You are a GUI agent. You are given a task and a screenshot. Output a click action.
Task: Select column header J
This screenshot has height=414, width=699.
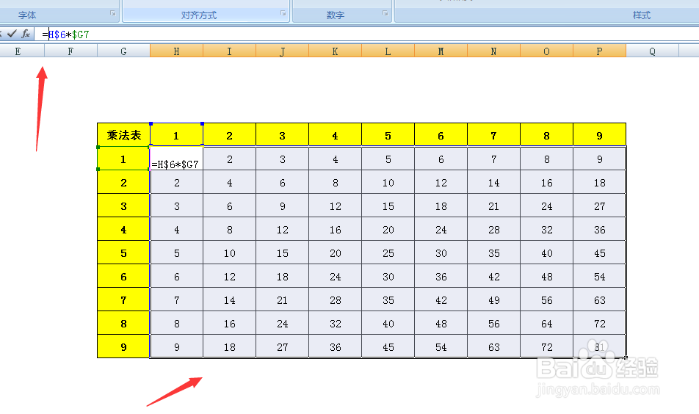tap(282, 51)
